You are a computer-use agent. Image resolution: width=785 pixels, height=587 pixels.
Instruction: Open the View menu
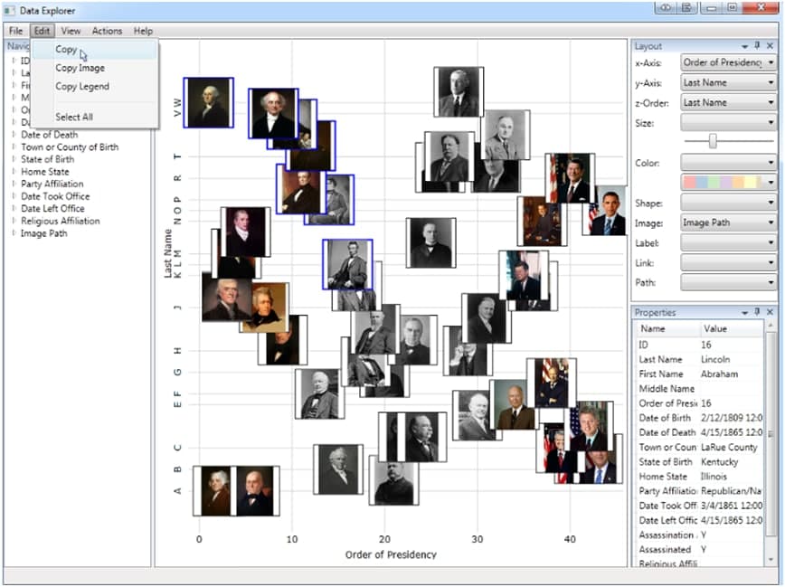click(71, 30)
